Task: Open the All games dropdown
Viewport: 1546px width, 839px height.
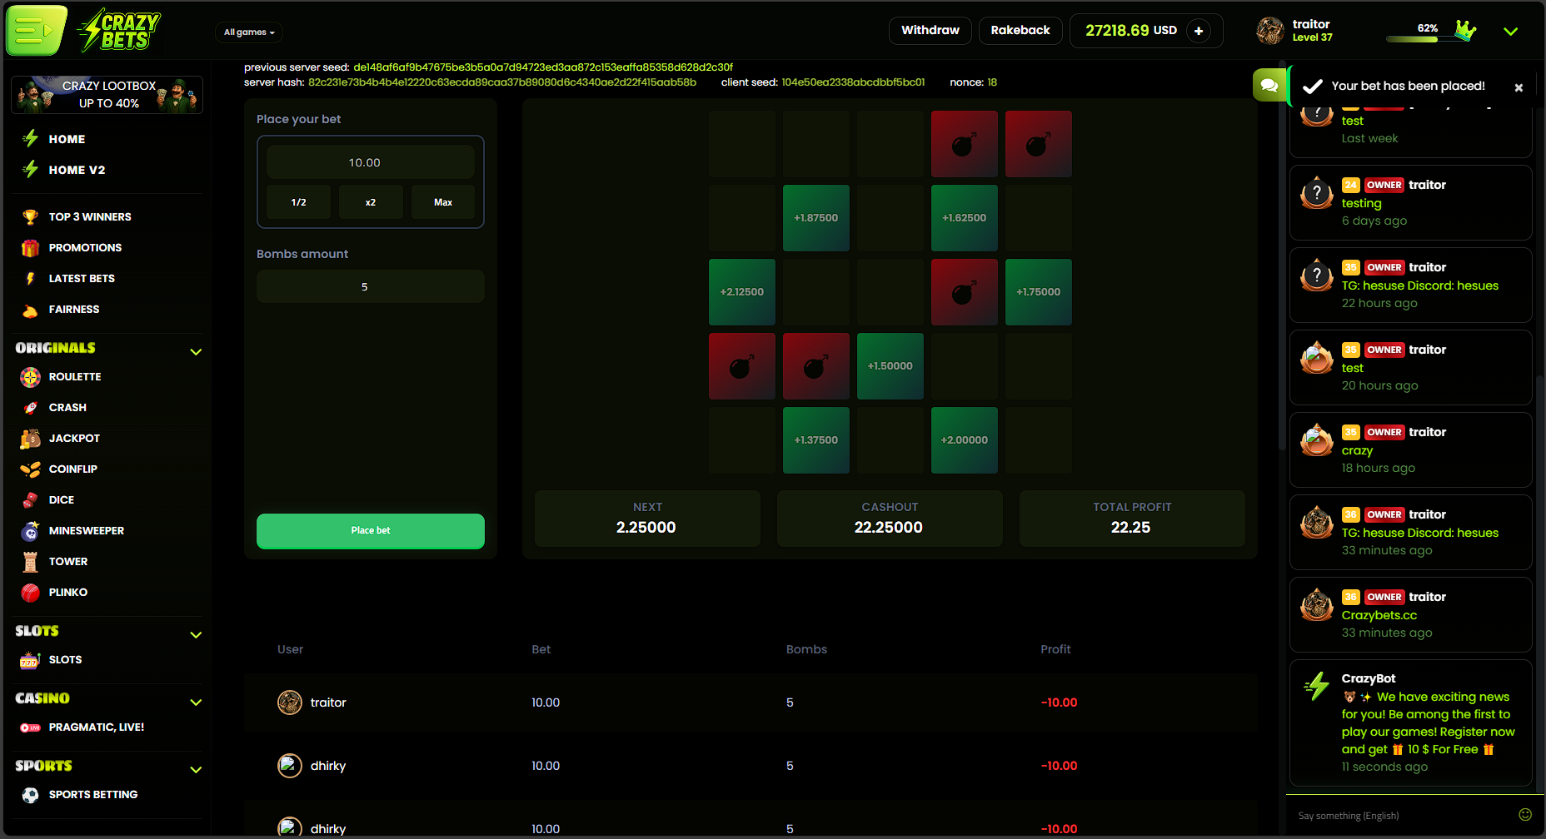Action: pos(249,32)
